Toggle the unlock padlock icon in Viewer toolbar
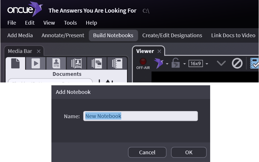This screenshot has height=162, width=259. point(175,64)
